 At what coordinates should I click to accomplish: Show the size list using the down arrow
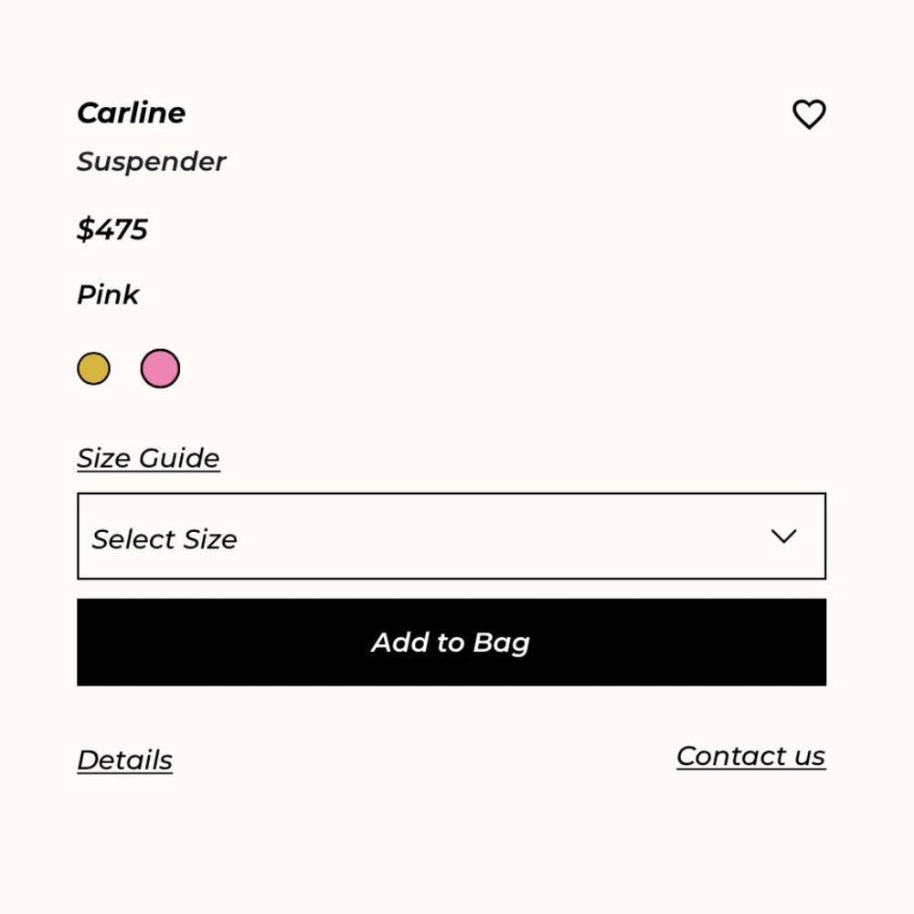[784, 537]
